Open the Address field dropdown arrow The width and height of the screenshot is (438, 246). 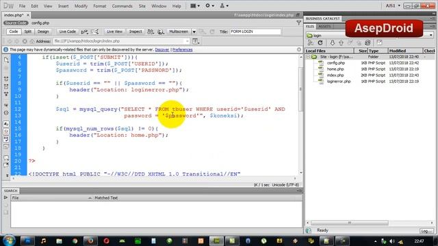tap(187, 41)
